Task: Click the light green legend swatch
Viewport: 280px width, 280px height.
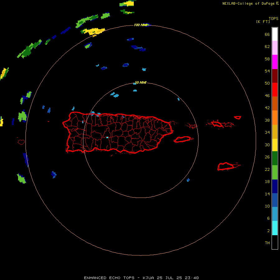Action: 275,172
